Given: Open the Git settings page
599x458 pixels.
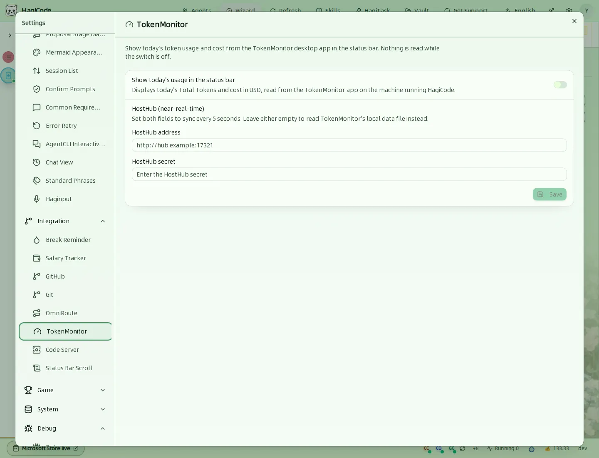Looking at the screenshot, I should coord(65,295).
